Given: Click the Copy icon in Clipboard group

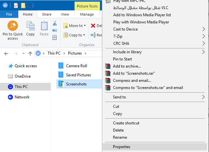Looking at the screenshot, I should pyautogui.click(x=31, y=26).
